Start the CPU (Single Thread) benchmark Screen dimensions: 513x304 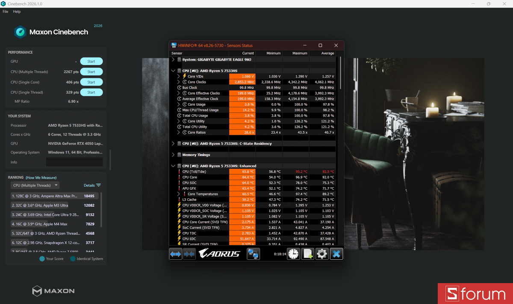[91, 93]
